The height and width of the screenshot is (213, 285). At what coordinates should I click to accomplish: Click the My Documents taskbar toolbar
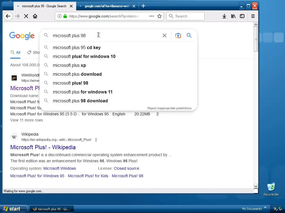[252, 209]
